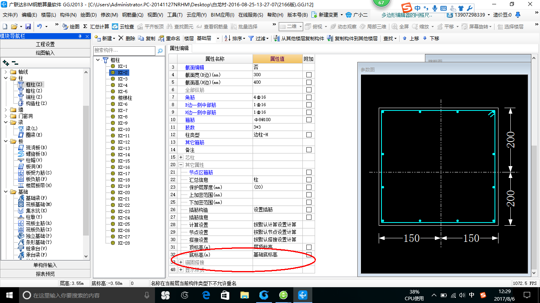The height and width of the screenshot is (303, 540).
Task: Tick 附加 checkbox for 柱类型
Action: coord(309,135)
